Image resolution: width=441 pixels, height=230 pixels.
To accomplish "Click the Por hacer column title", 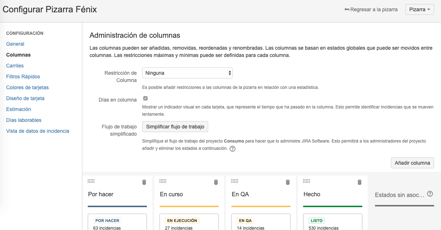I will (101, 194).
